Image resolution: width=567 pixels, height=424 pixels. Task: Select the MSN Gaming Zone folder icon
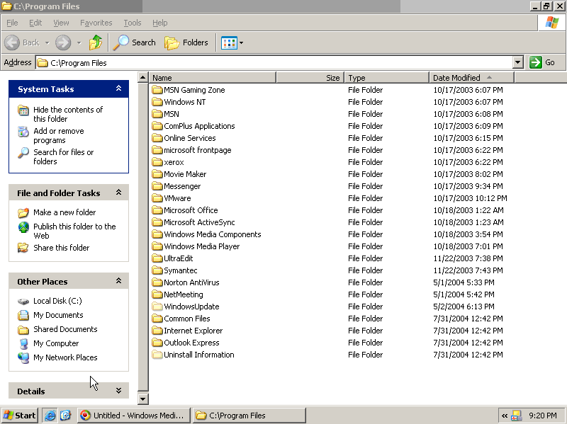[x=157, y=90]
